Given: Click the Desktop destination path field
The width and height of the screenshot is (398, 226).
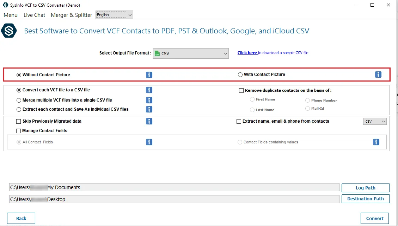Looking at the screenshot, I should (174, 199).
